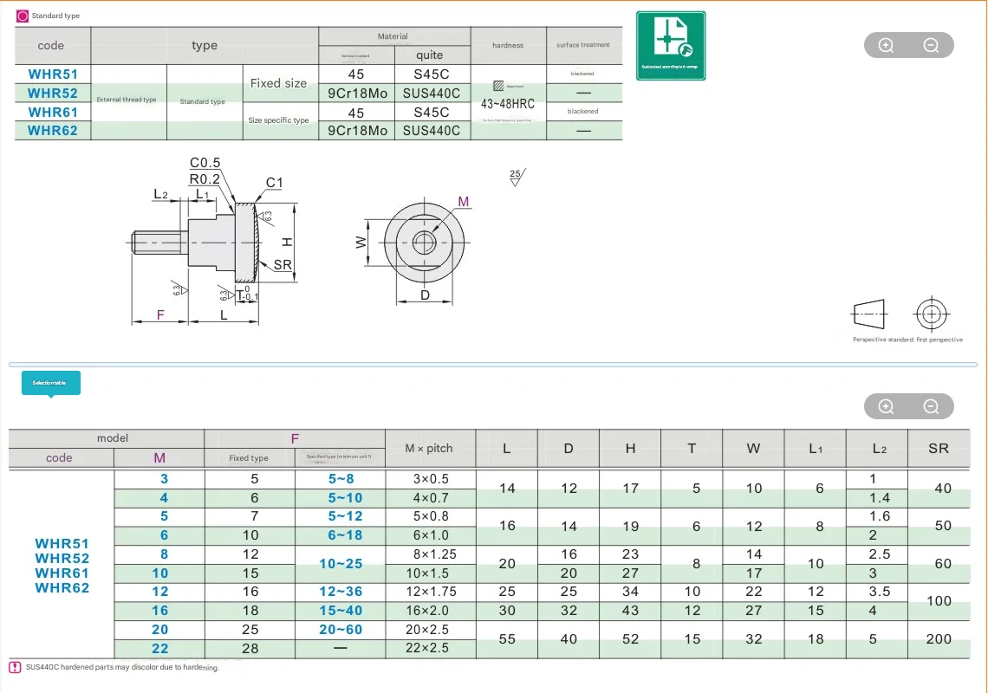Choose thread size M 3 row
This screenshot has height=693, width=988.
click(165, 479)
